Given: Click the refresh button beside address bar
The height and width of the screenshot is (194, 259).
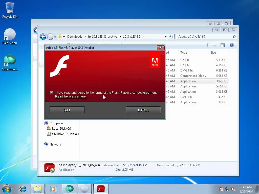Looking at the screenshot, I should point(171,37).
